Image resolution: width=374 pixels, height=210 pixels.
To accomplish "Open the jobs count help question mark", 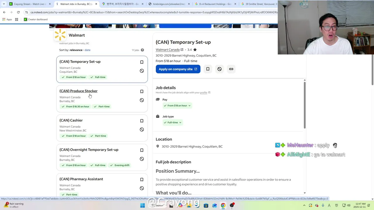I will click(142, 50).
